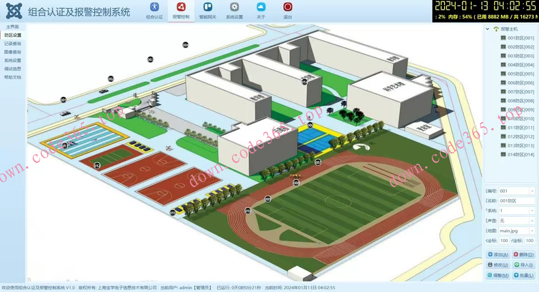Open the 组合认证 toolbar icon
The height and width of the screenshot is (292, 539).
coord(154,11)
